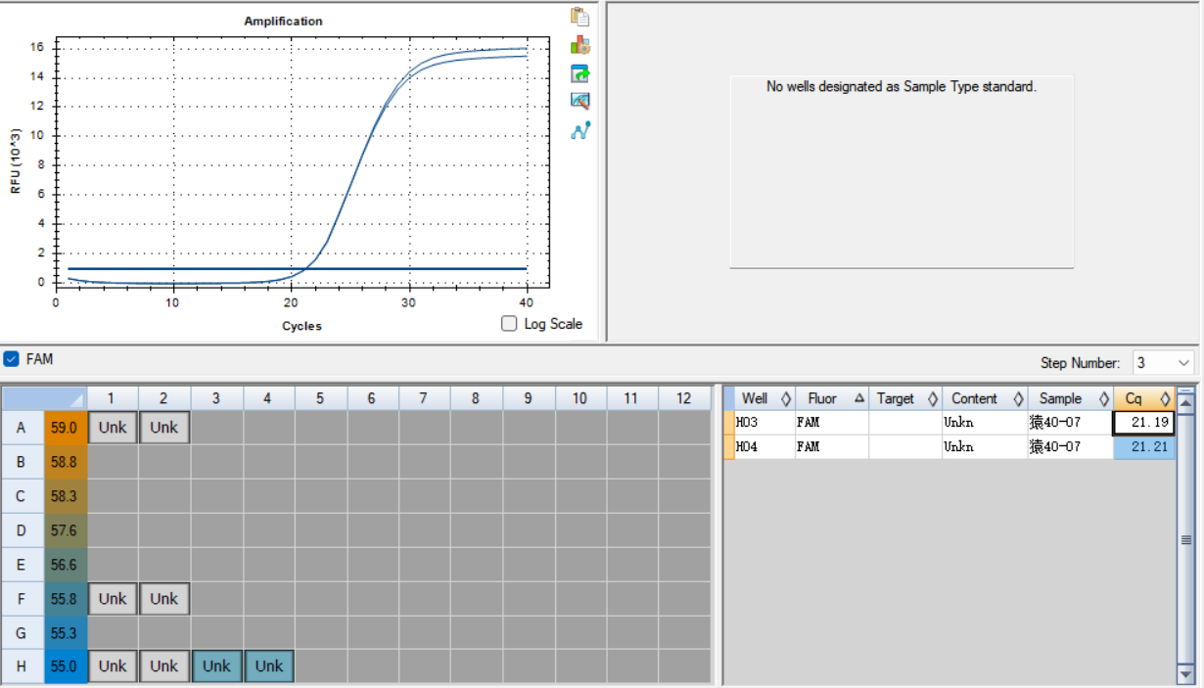Sort table by Target column
This screenshot has height=688, width=1204.
(905, 398)
